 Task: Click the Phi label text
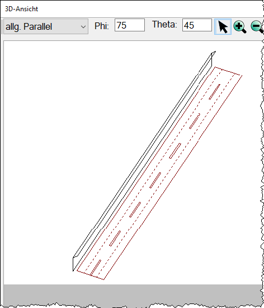pyautogui.click(x=101, y=26)
